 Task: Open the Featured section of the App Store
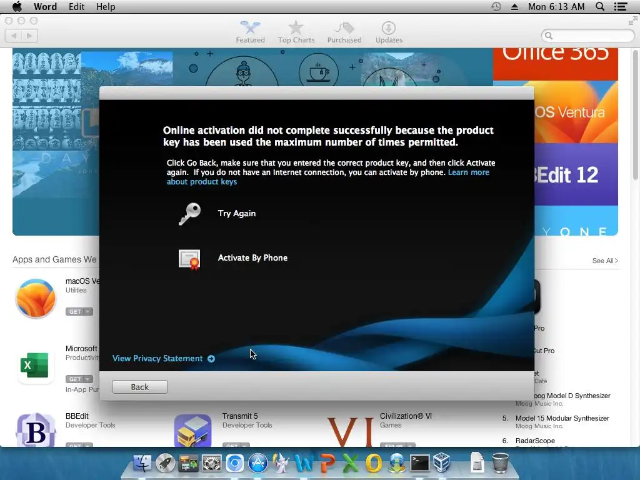coord(250,32)
